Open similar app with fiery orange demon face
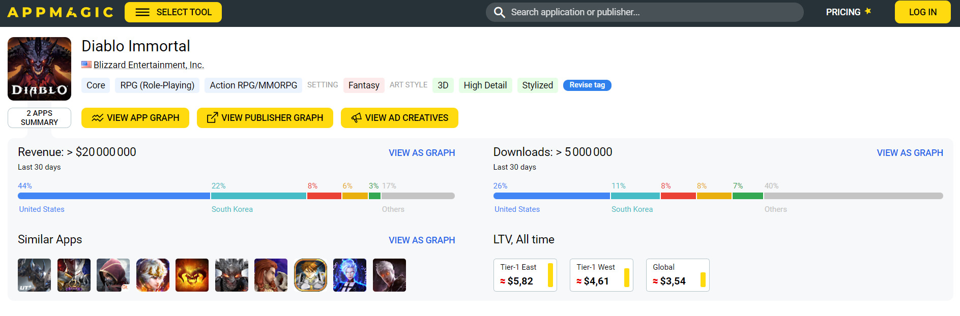Viewport: 960px width, 316px height. [192, 275]
